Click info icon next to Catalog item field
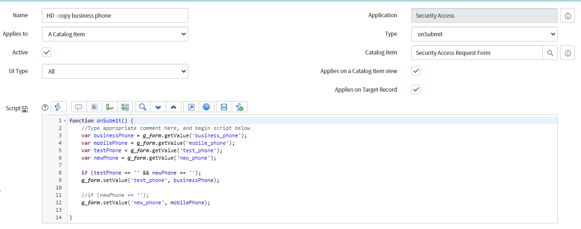This screenshot has width=581, height=229. pos(568,53)
